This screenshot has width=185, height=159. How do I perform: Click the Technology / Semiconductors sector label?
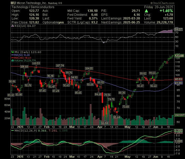pos(33,7)
